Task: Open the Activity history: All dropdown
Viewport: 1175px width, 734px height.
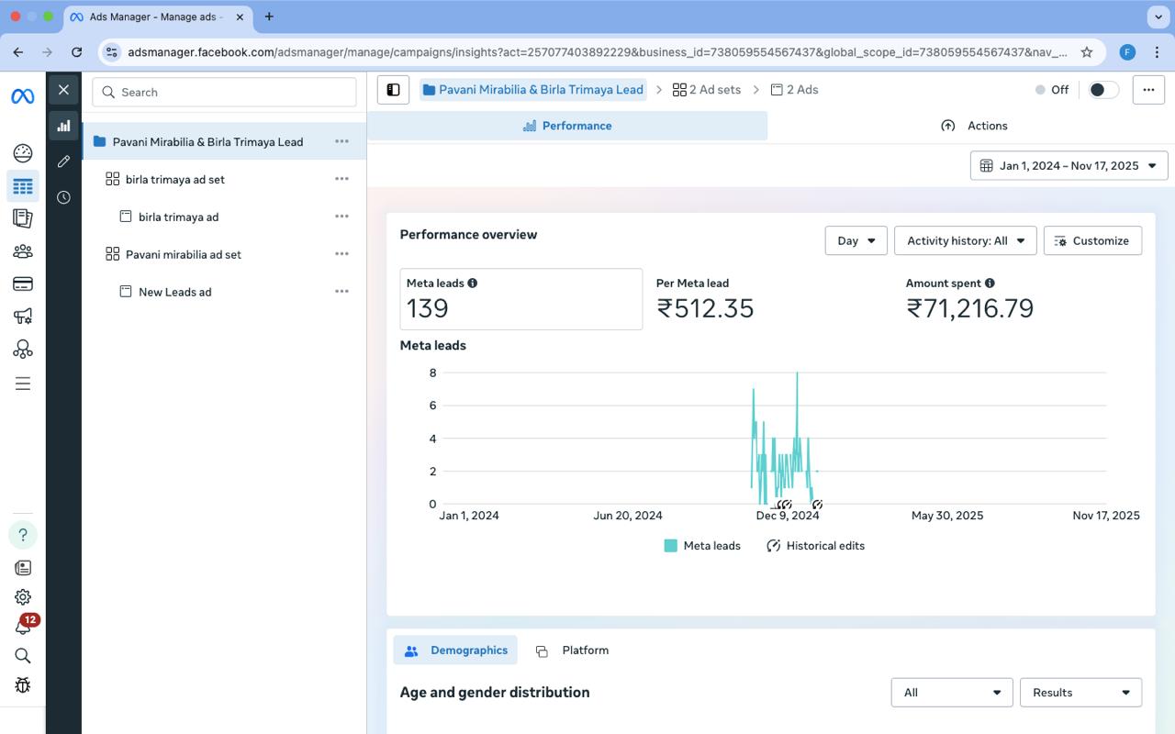Action: pos(965,240)
